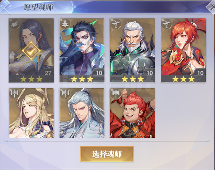Image resolution: width=215 pixels, height=170 pixels.
Task: Select the red spiky-haired thumbs-up boy card
Action: click(132, 113)
